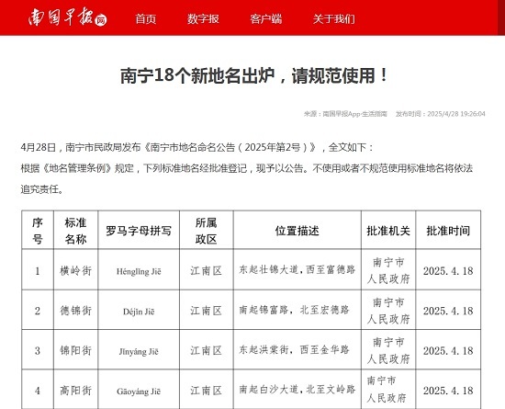This screenshot has width=505, height=409.
Task: Go to the 客户端 page
Action: (x=266, y=19)
